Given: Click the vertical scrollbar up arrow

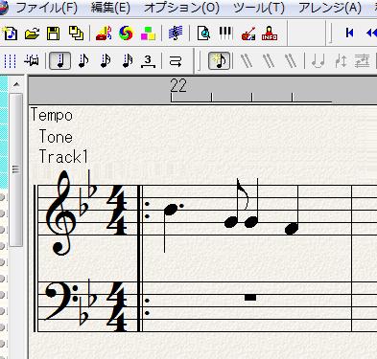Looking at the screenshot, I should (x=16, y=85).
